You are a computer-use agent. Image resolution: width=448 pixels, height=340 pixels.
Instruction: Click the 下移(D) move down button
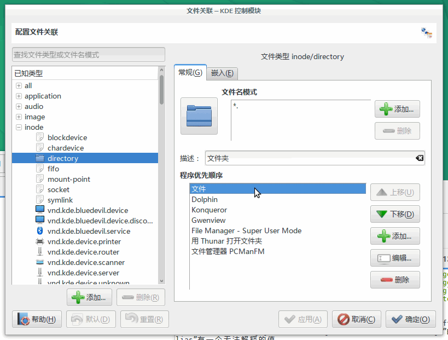tap(395, 214)
